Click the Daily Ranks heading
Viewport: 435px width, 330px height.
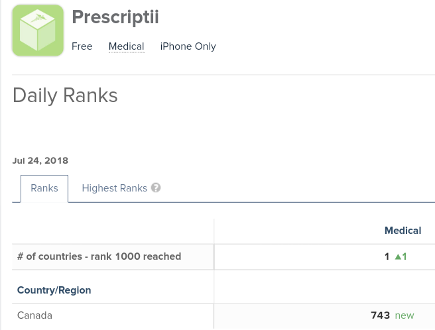click(65, 95)
